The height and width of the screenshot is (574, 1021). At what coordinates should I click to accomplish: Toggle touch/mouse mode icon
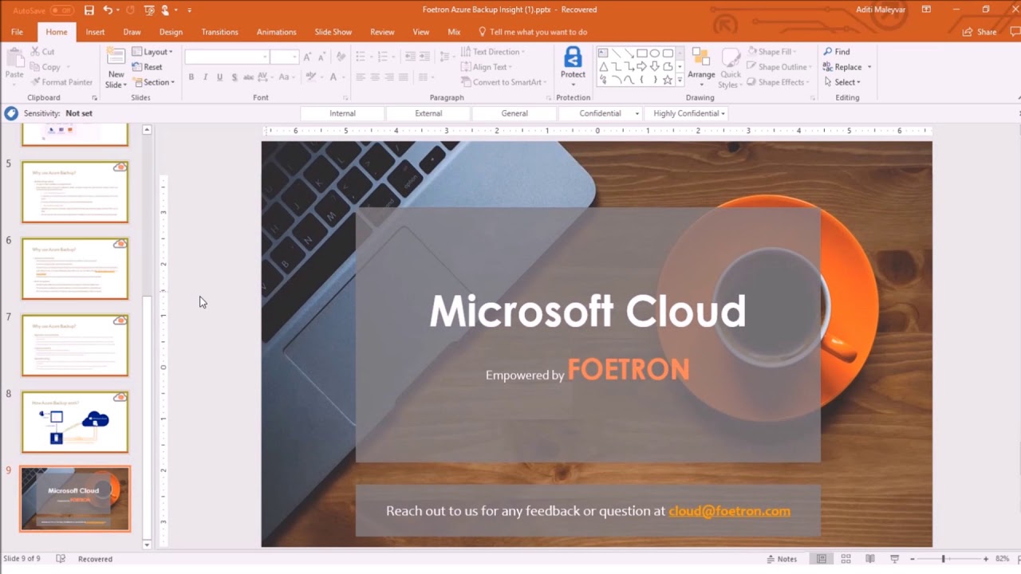pos(166,10)
